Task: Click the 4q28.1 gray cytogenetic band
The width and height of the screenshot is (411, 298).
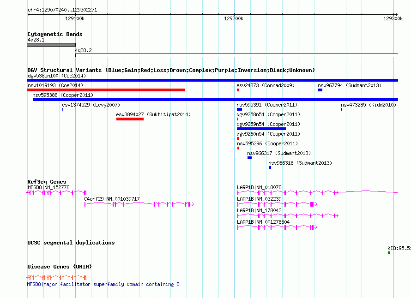Action: (51, 45)
